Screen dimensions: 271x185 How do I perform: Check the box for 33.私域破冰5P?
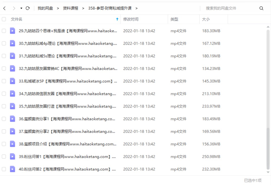click(x=4, y=81)
